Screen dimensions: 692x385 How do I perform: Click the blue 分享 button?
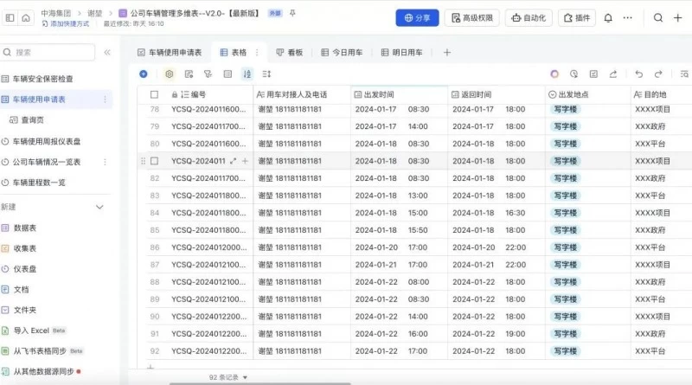pos(417,17)
